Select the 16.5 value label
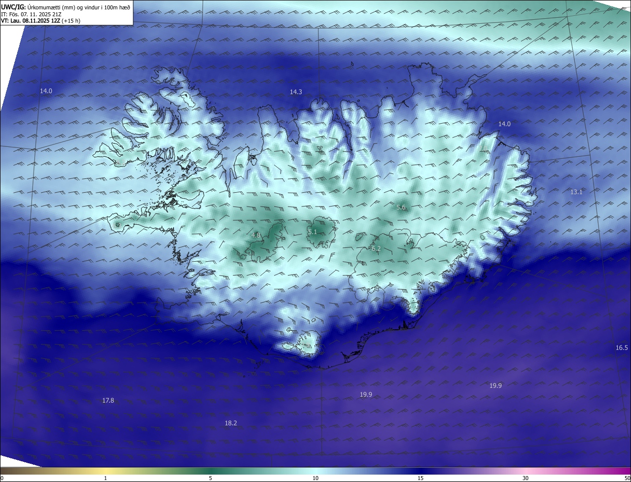 click(x=622, y=348)
